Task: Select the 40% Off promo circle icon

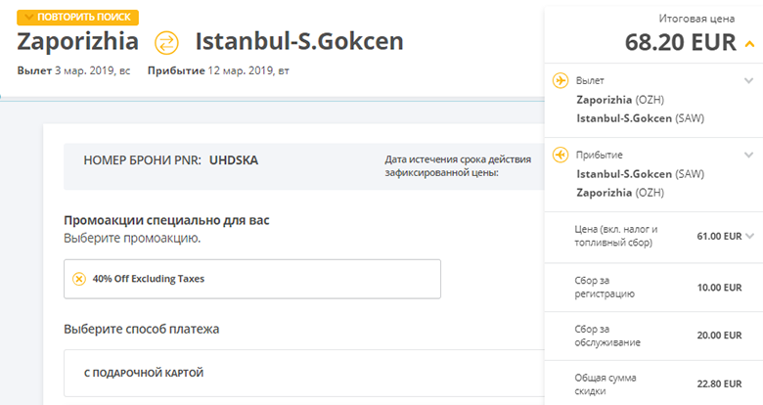Action: [79, 279]
